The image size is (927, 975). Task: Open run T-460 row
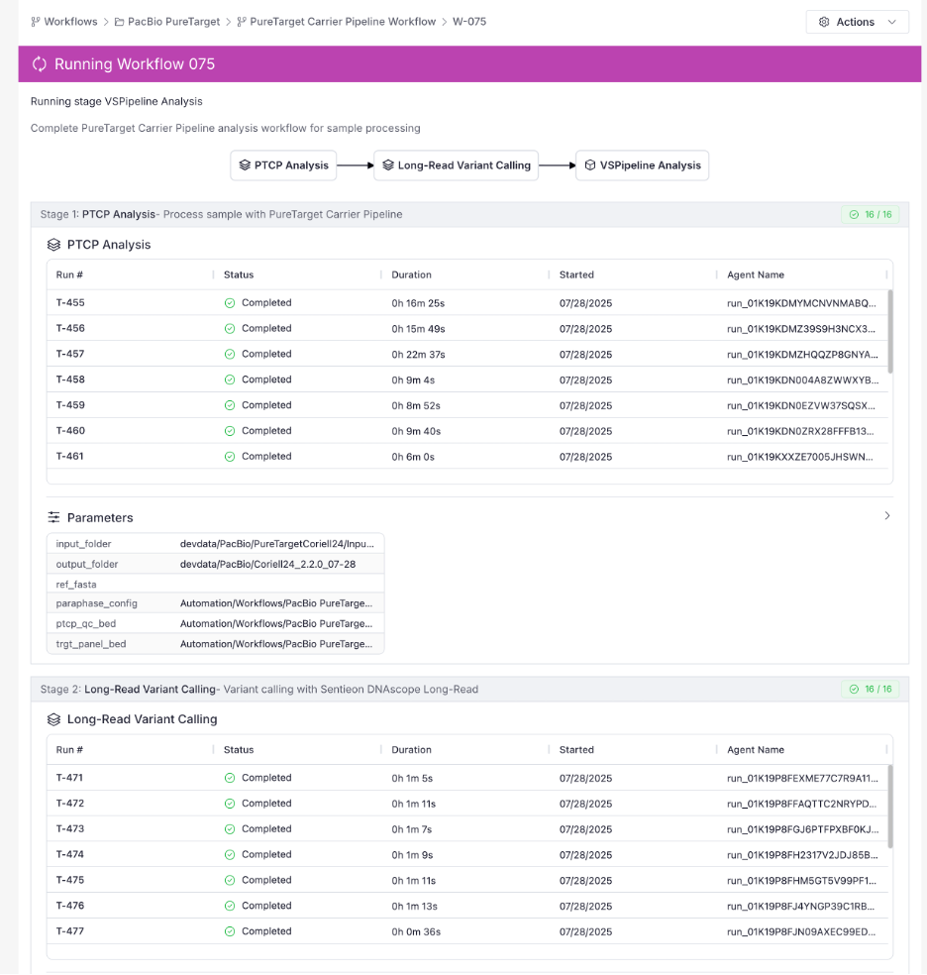coord(467,430)
